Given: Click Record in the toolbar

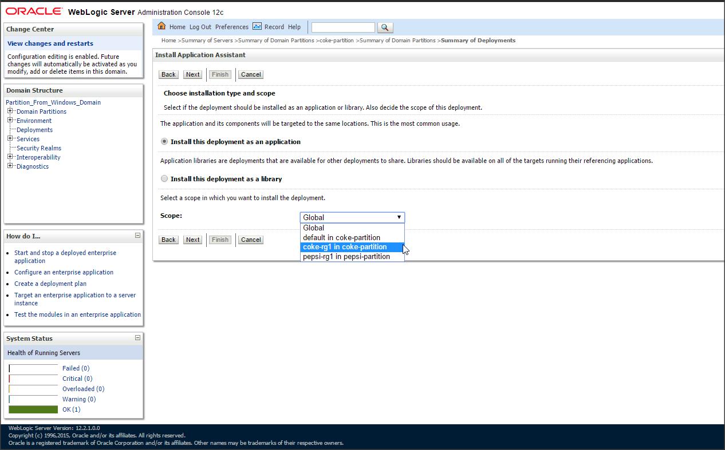Looking at the screenshot, I should pyautogui.click(x=274, y=27).
